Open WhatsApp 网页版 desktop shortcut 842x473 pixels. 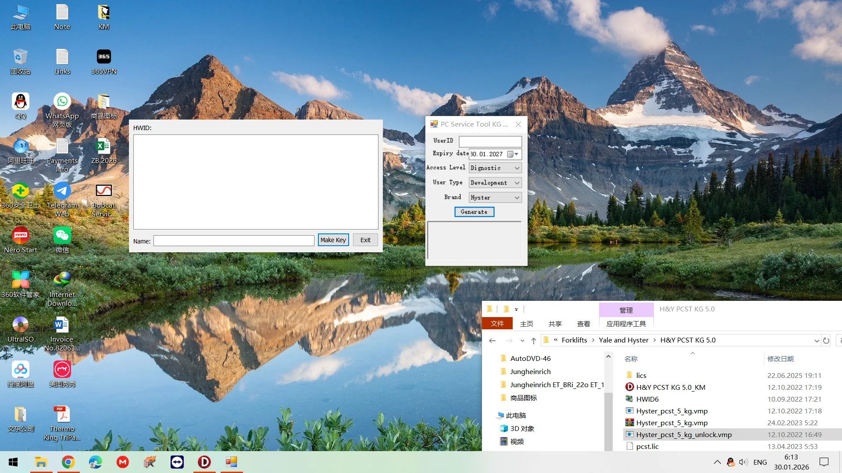62,110
